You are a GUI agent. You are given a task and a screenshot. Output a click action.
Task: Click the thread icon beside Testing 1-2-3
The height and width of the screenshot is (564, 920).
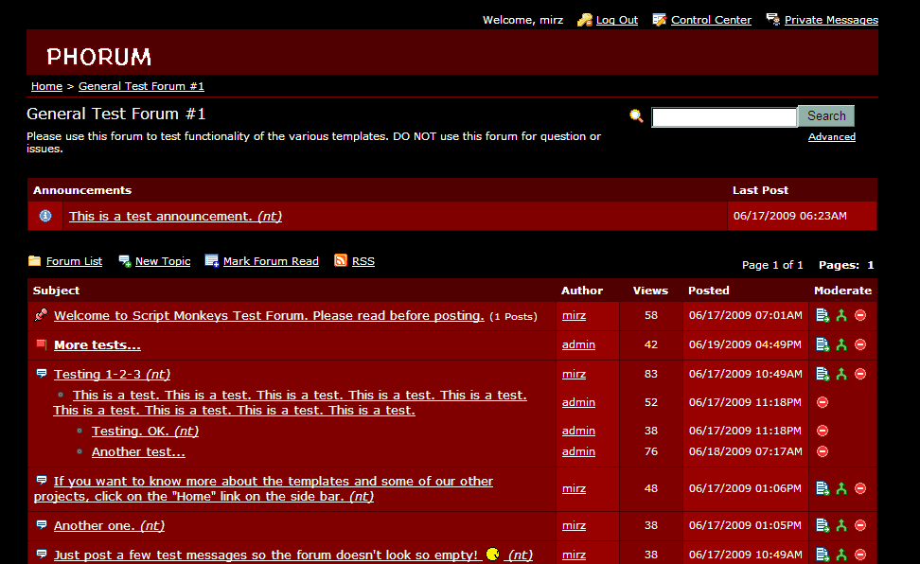click(x=41, y=373)
